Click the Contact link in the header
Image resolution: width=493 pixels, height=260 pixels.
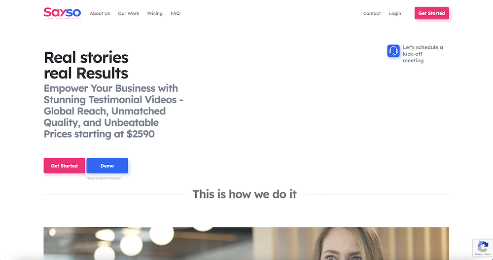point(372,13)
